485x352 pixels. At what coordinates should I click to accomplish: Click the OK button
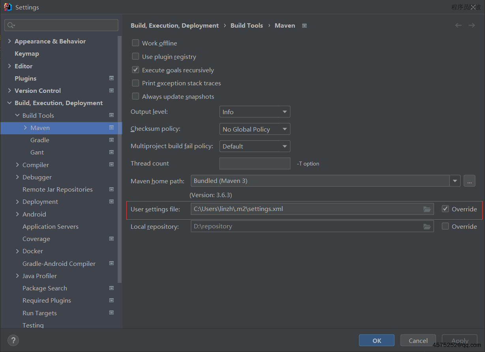pos(376,341)
